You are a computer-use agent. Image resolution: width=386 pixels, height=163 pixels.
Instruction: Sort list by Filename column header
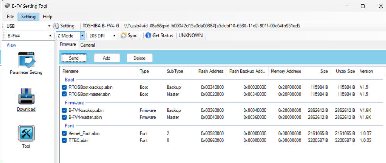click(x=71, y=71)
